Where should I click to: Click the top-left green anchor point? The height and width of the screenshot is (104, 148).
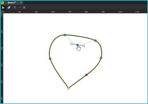pos(65,35)
